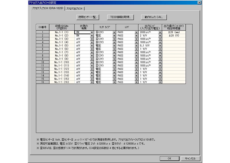
Task: Click the TEDS情報の取得 button
Action: pos(120,17)
